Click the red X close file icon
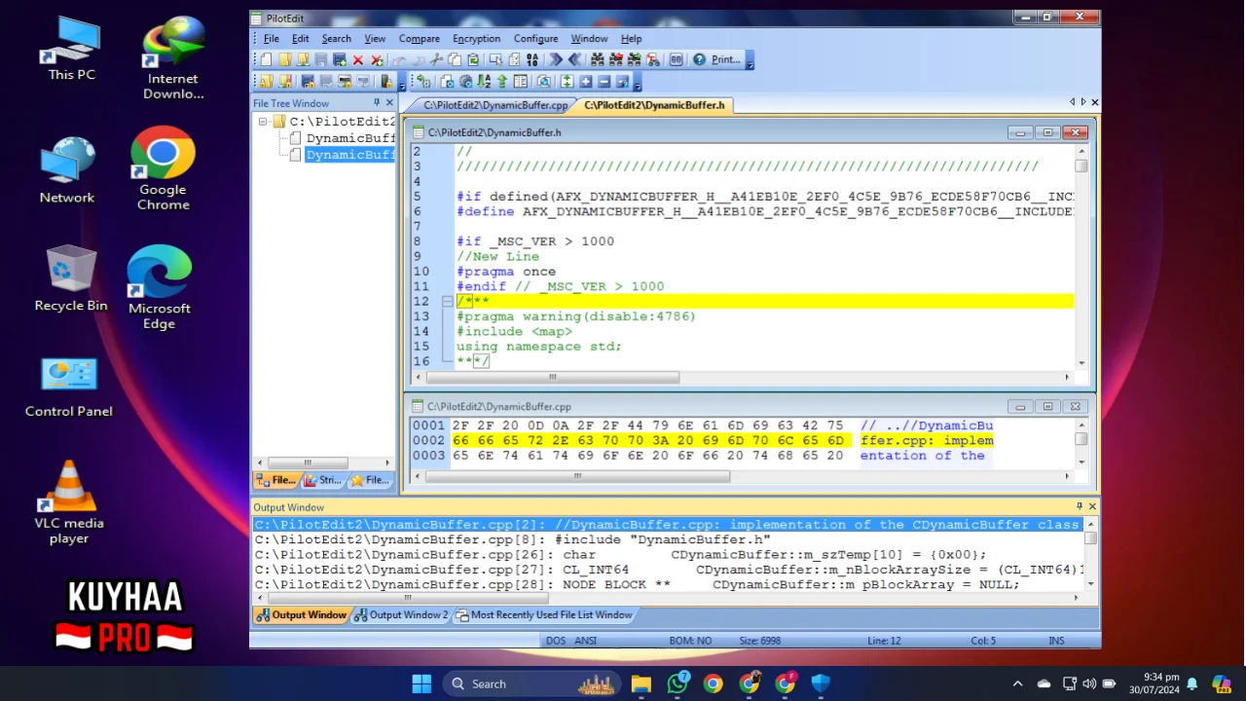The image size is (1246, 701). (358, 59)
